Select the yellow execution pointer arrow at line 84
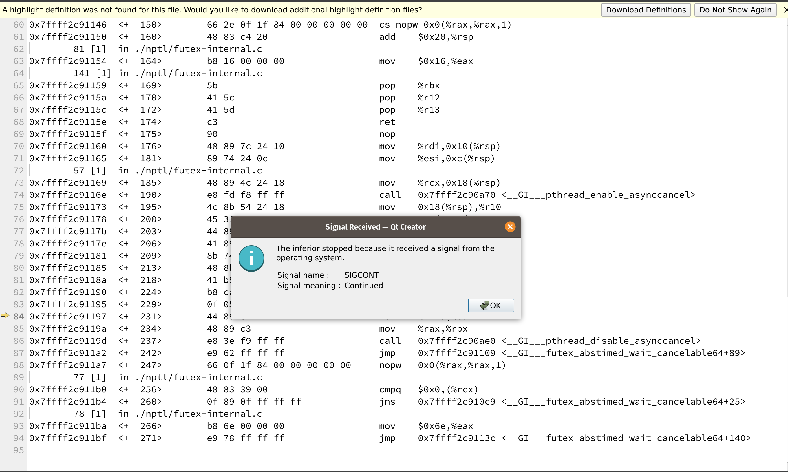The width and height of the screenshot is (788, 472). 5,316
